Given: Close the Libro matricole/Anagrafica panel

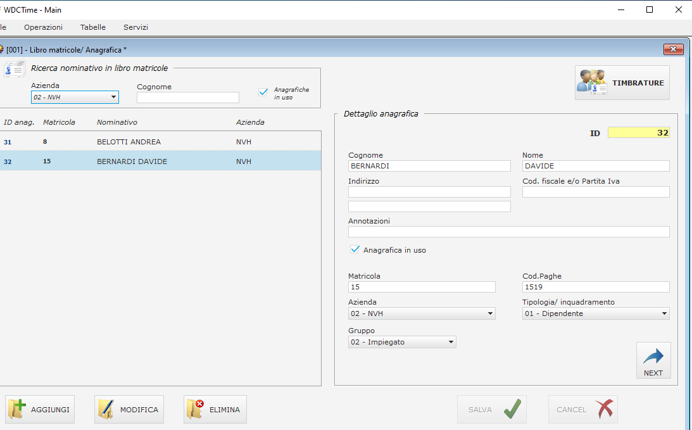Looking at the screenshot, I should [673, 49].
